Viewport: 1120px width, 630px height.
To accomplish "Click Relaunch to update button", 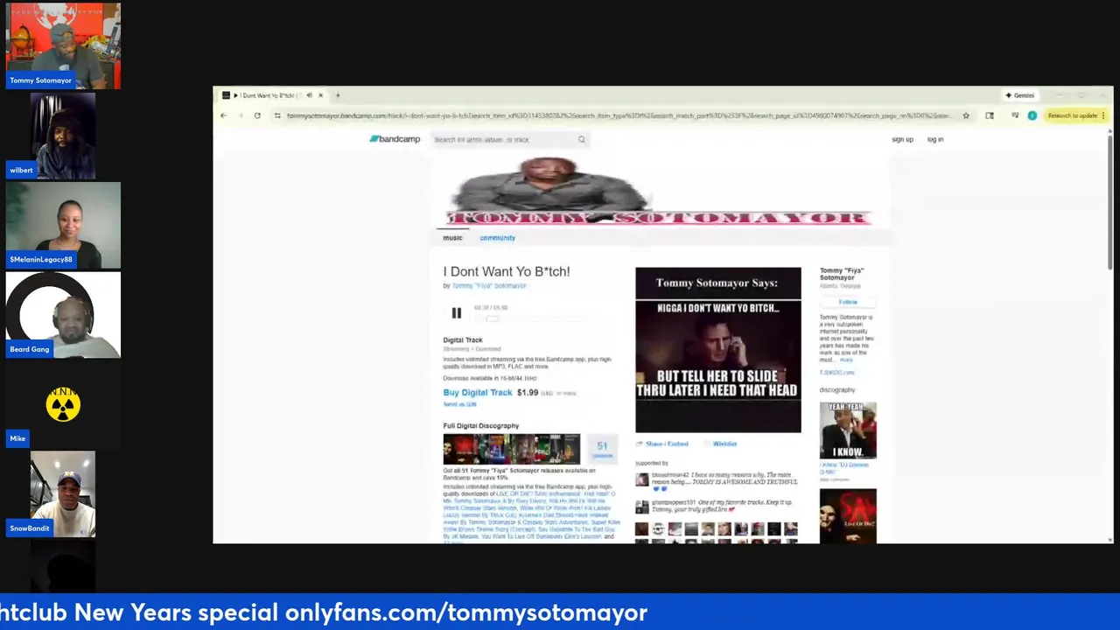I will tap(1076, 115).
